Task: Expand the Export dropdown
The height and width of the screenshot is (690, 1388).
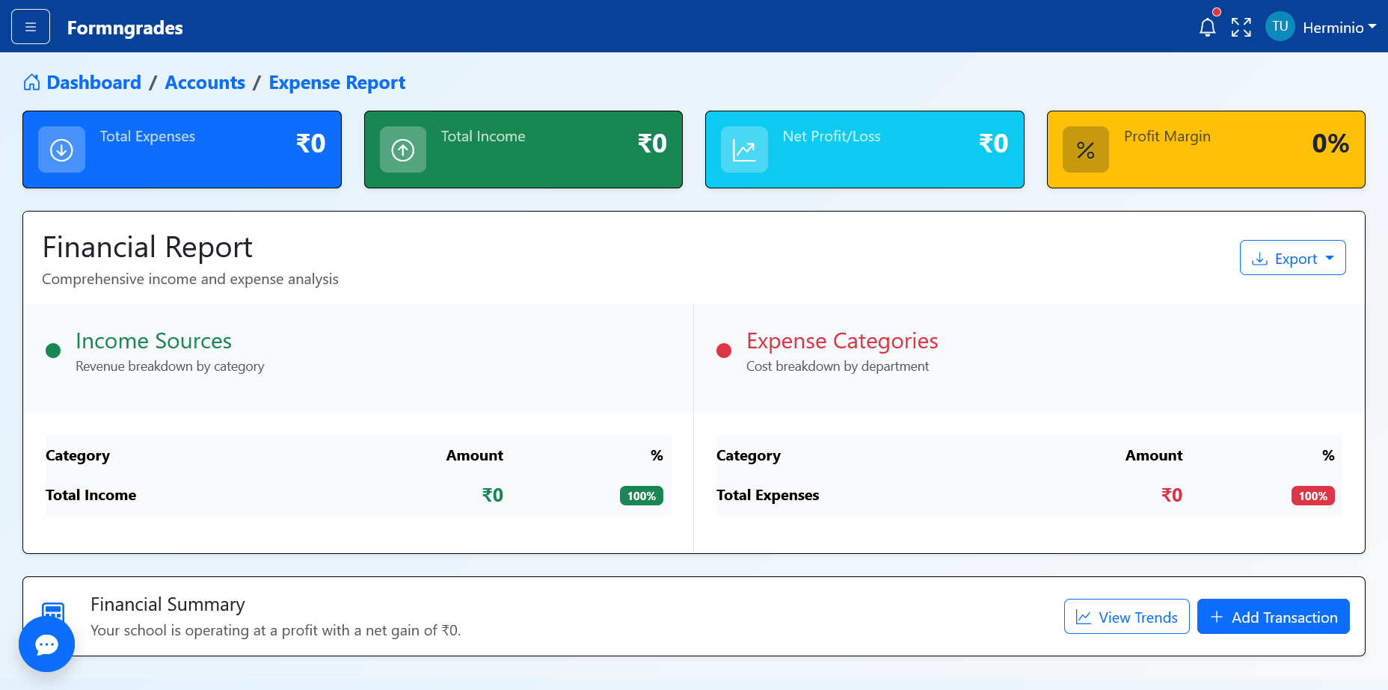Action: [1292, 258]
